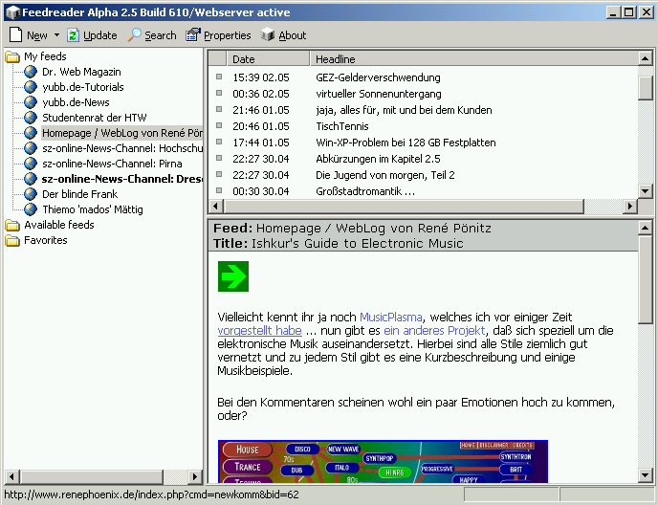The width and height of the screenshot is (658, 505).
Task: Select the Dr. Web Magazin feed
Action: (x=80, y=72)
